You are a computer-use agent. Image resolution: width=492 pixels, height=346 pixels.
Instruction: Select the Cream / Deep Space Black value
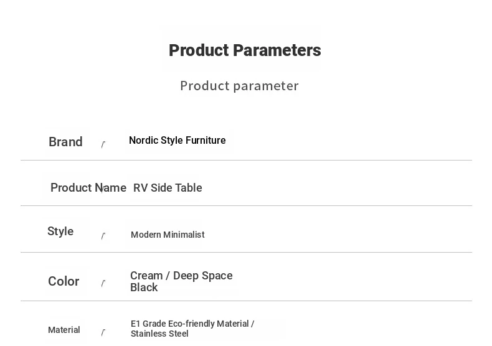(181, 281)
